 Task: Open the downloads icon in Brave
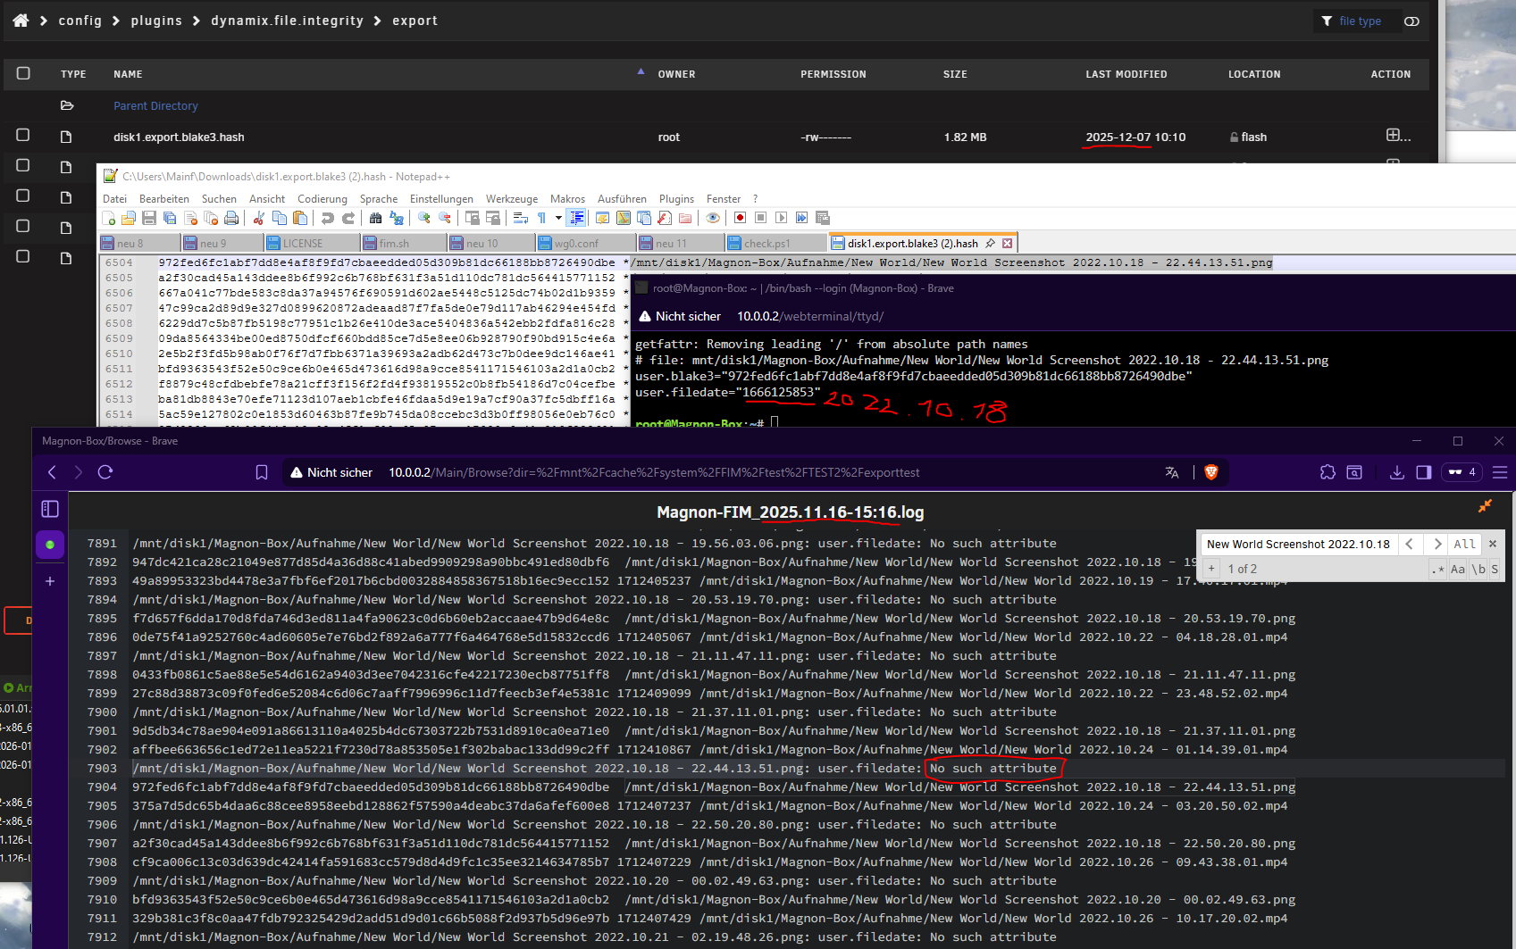pyautogui.click(x=1397, y=472)
